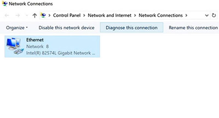Select the Ethernet adapter computer icon
Screen dimensions: 219x118
pos(15,46)
